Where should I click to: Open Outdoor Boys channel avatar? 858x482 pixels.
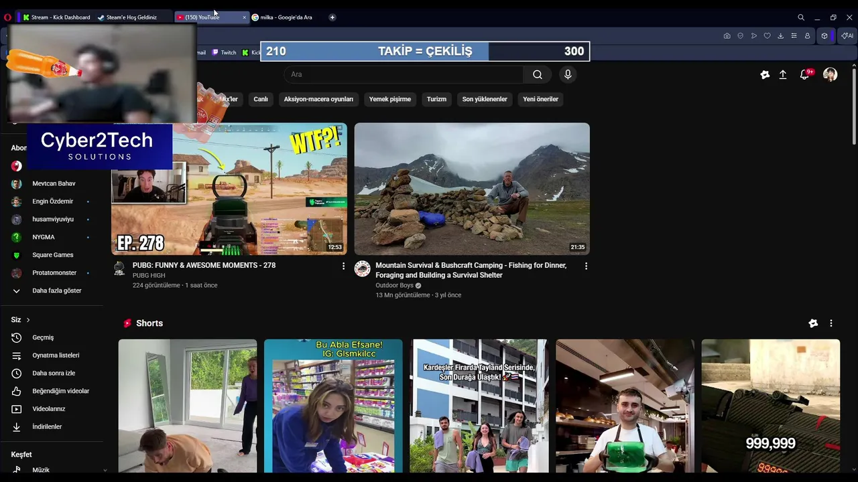tap(363, 268)
